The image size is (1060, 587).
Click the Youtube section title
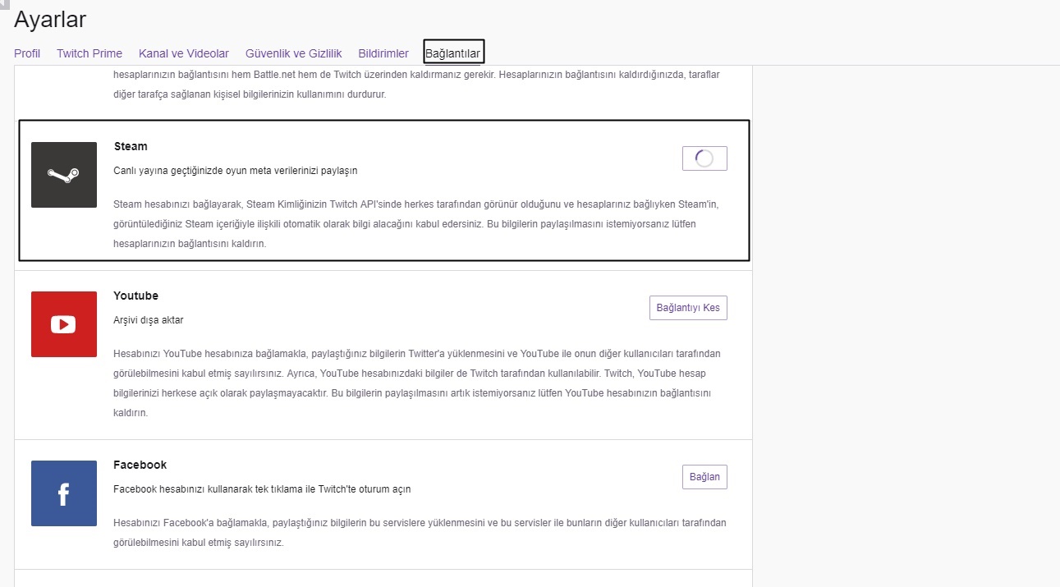tap(136, 296)
